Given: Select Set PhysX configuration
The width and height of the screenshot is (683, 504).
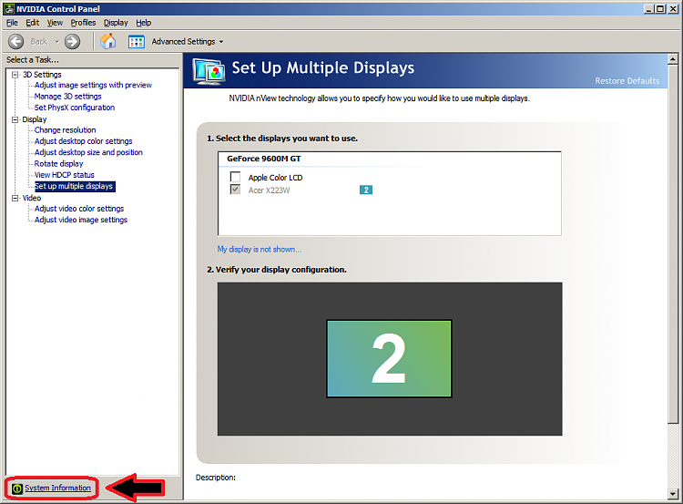Looking at the screenshot, I should point(75,108).
